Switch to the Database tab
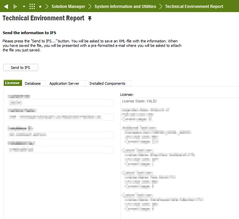 tap(33, 83)
